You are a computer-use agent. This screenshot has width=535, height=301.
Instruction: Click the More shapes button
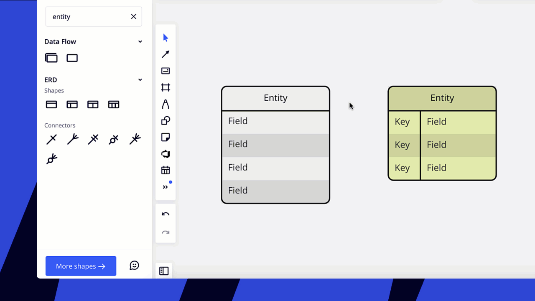coord(81,266)
